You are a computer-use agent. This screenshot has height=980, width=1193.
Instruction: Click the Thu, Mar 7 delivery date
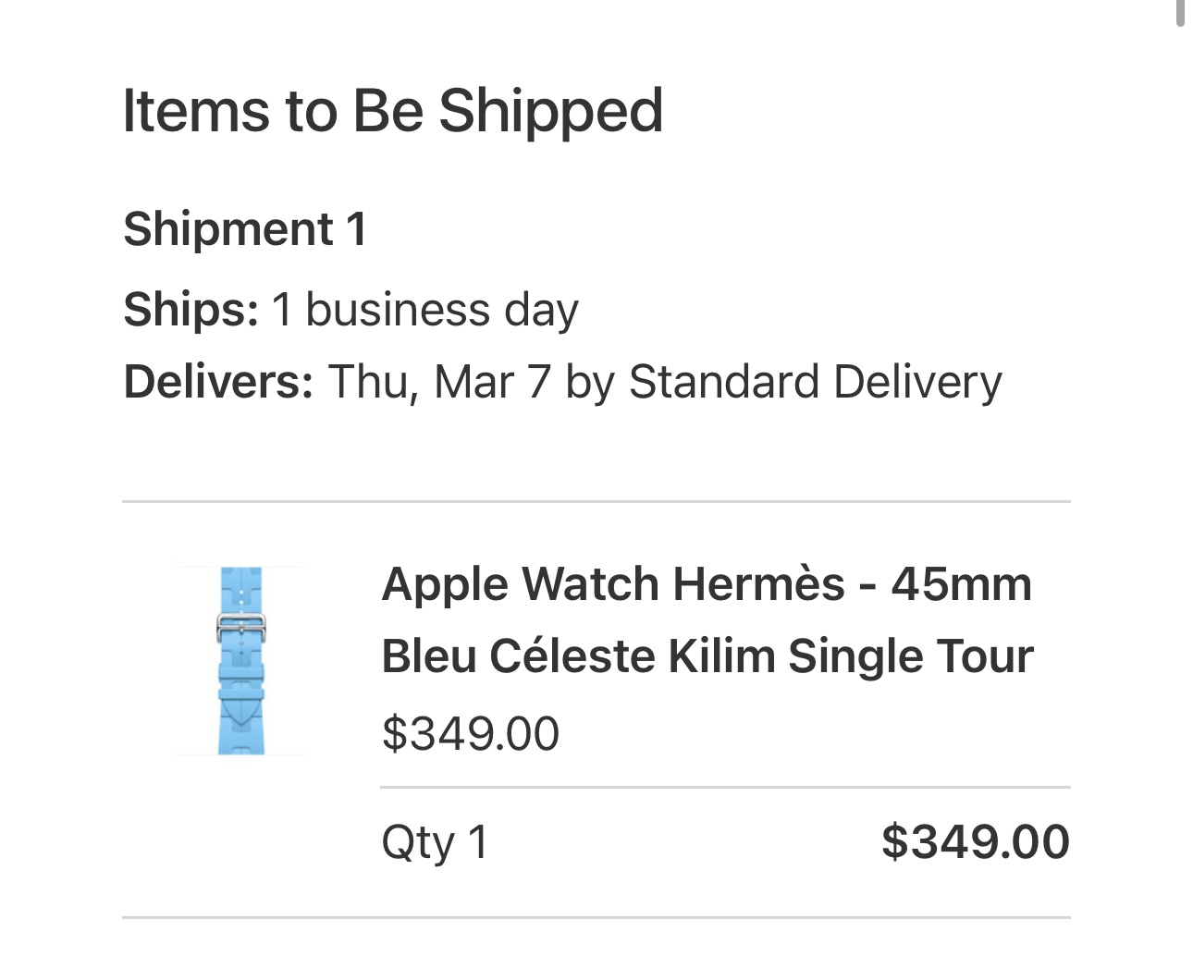tap(439, 381)
